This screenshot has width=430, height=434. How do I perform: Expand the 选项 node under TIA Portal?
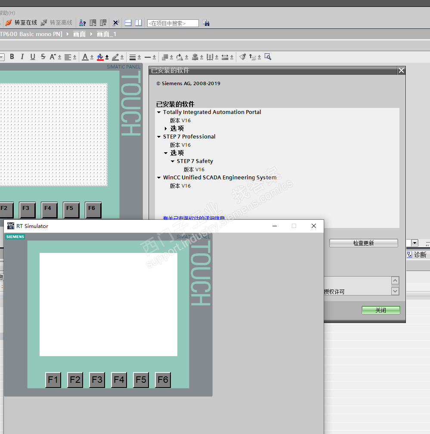[166, 129]
